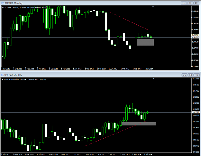Click the 1.01095 price axis label

196,134
